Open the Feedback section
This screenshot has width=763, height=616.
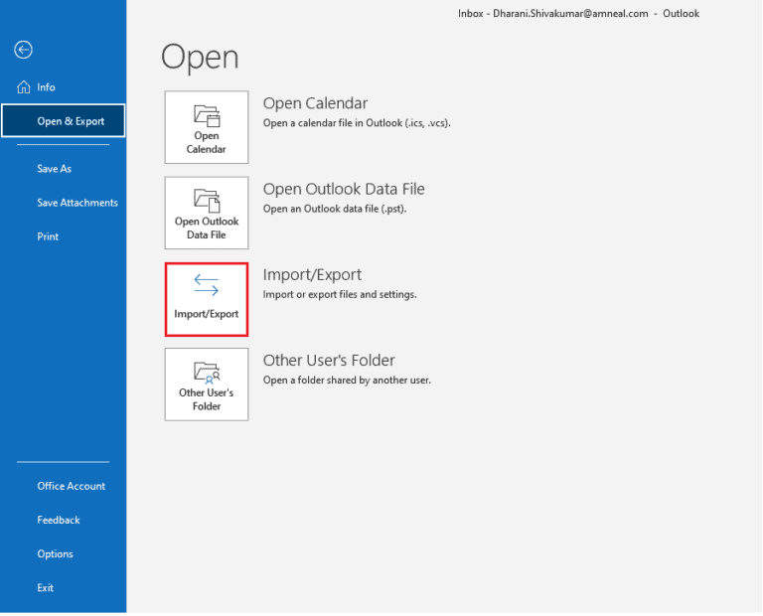point(59,520)
